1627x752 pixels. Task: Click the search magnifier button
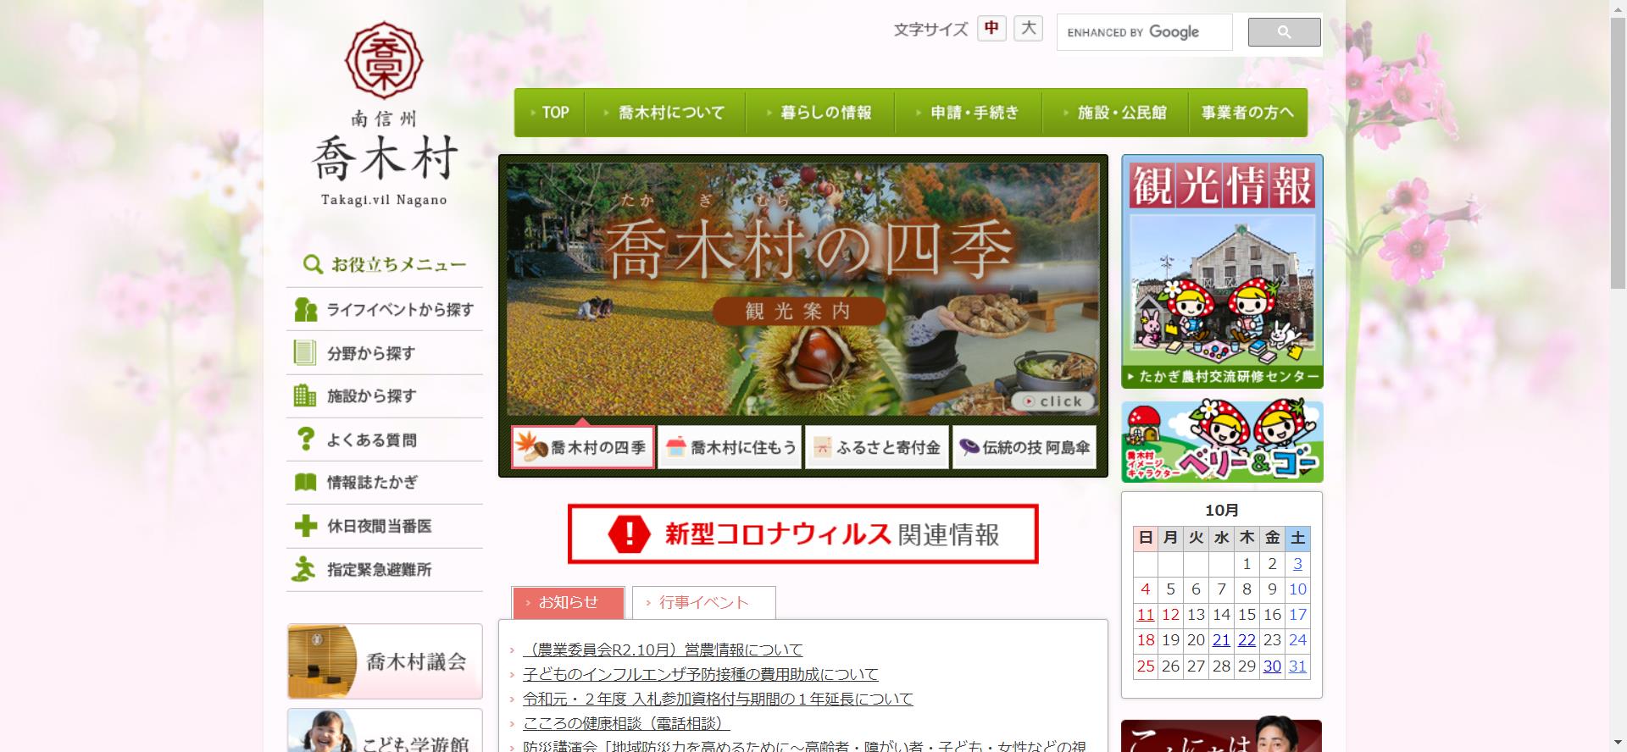tap(1283, 32)
